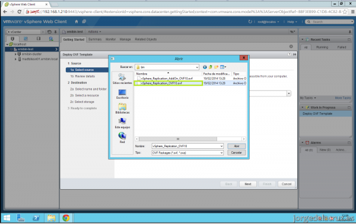The height and width of the screenshot is (224, 356).
Task: Open File Explorer from taskbar
Action: point(51,218)
